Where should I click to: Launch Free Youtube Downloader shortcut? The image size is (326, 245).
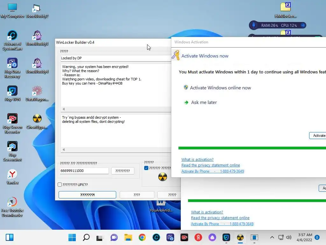12,207
